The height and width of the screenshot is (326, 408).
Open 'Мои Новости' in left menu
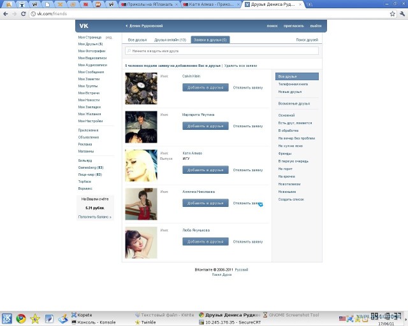click(89, 100)
